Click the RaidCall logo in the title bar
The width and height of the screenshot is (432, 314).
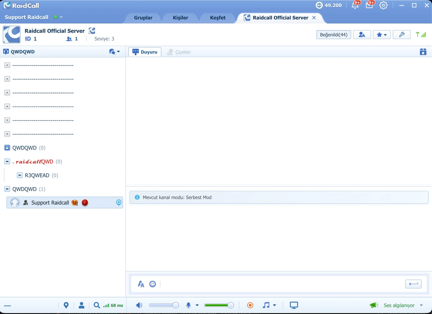21,5
